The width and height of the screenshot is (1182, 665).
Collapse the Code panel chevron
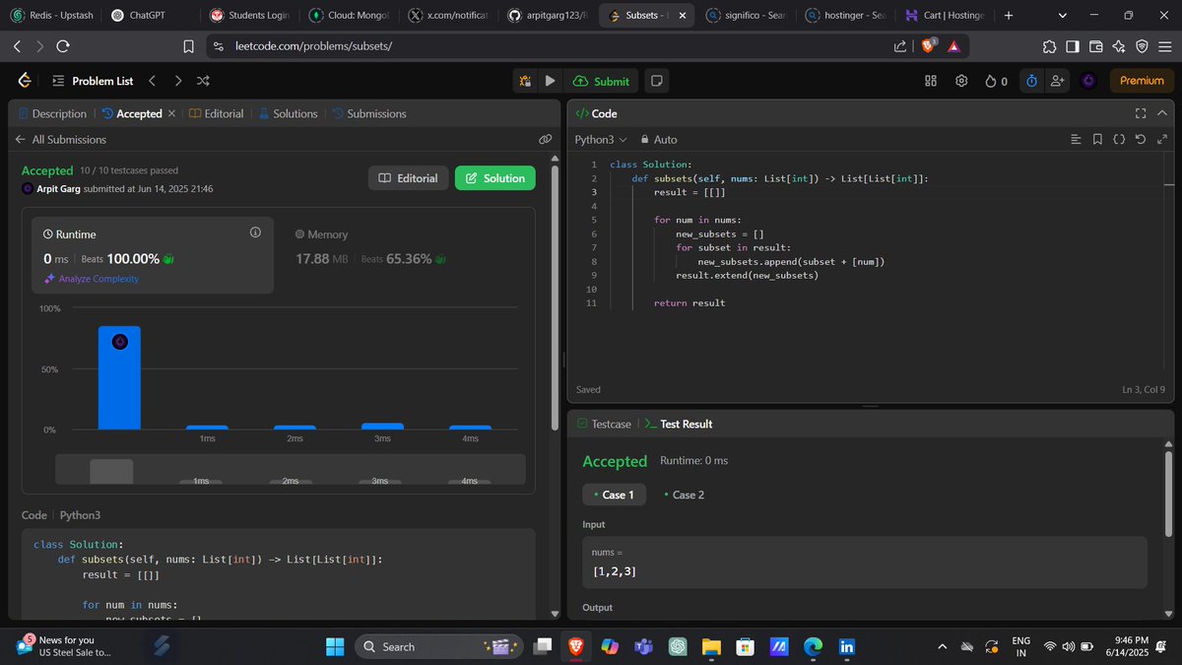pyautogui.click(x=1163, y=113)
